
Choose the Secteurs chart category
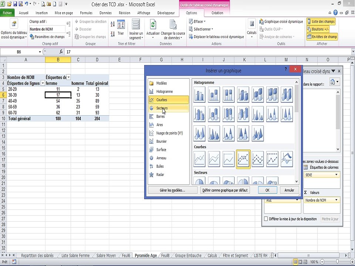(169, 108)
